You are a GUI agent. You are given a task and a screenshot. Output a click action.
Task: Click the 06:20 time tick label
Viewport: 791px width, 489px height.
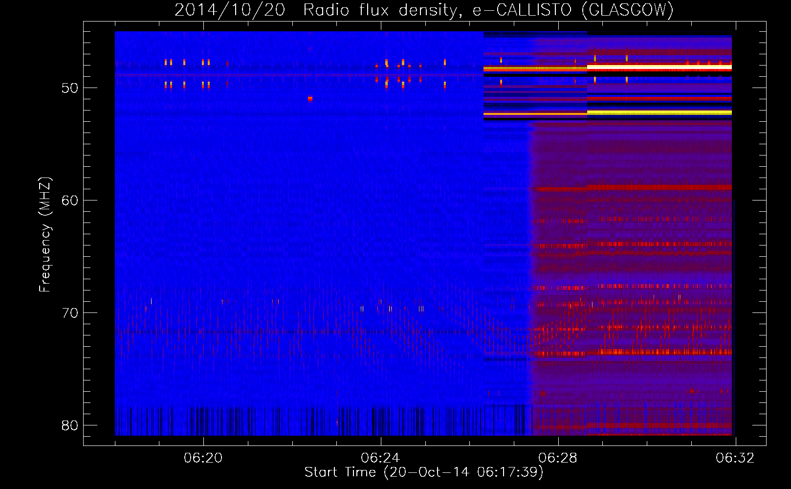coord(203,458)
